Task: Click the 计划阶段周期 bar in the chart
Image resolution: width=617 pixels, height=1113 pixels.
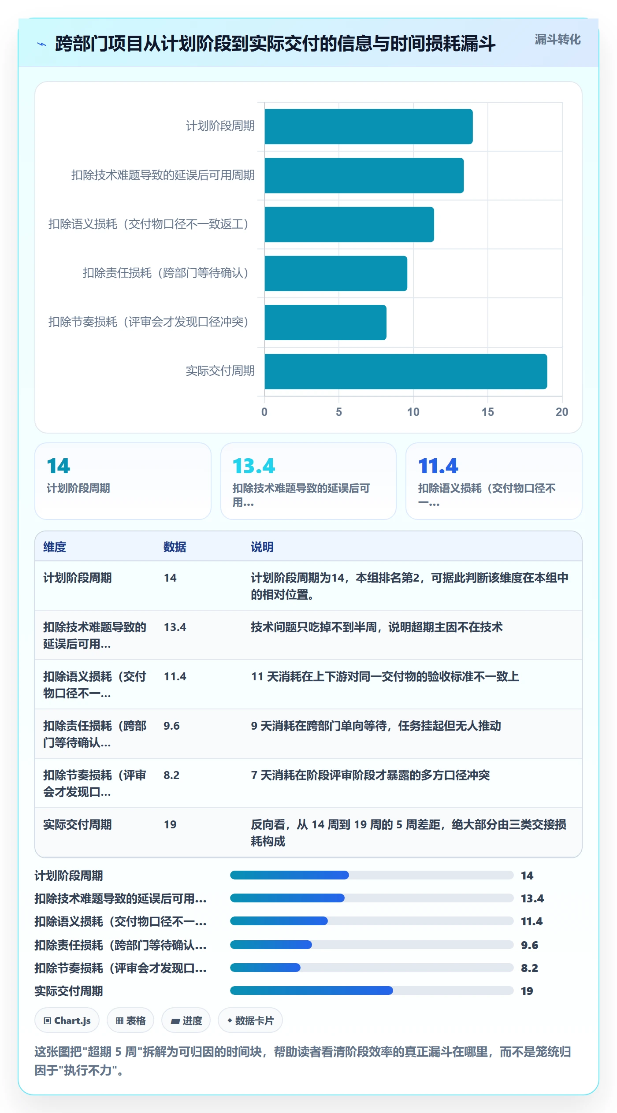Action: click(x=368, y=126)
